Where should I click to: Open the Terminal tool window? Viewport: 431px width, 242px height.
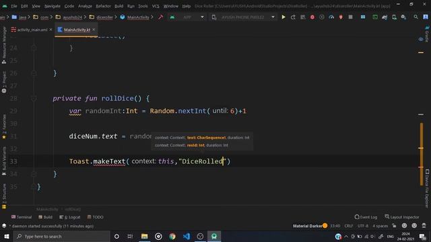[22, 217]
